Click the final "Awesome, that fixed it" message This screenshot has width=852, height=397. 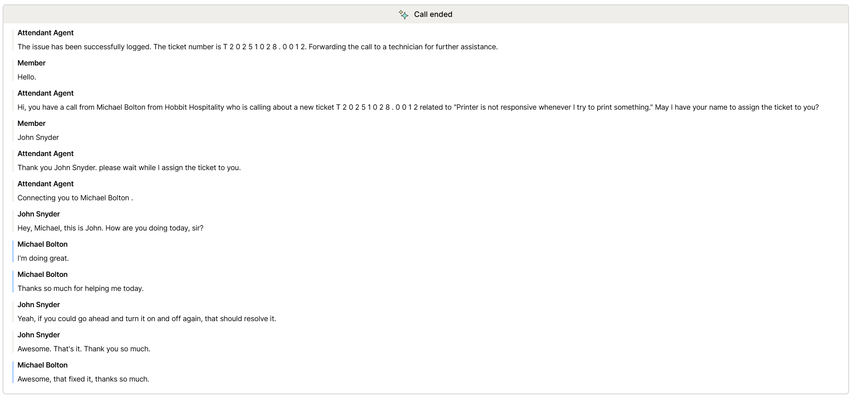(x=83, y=379)
